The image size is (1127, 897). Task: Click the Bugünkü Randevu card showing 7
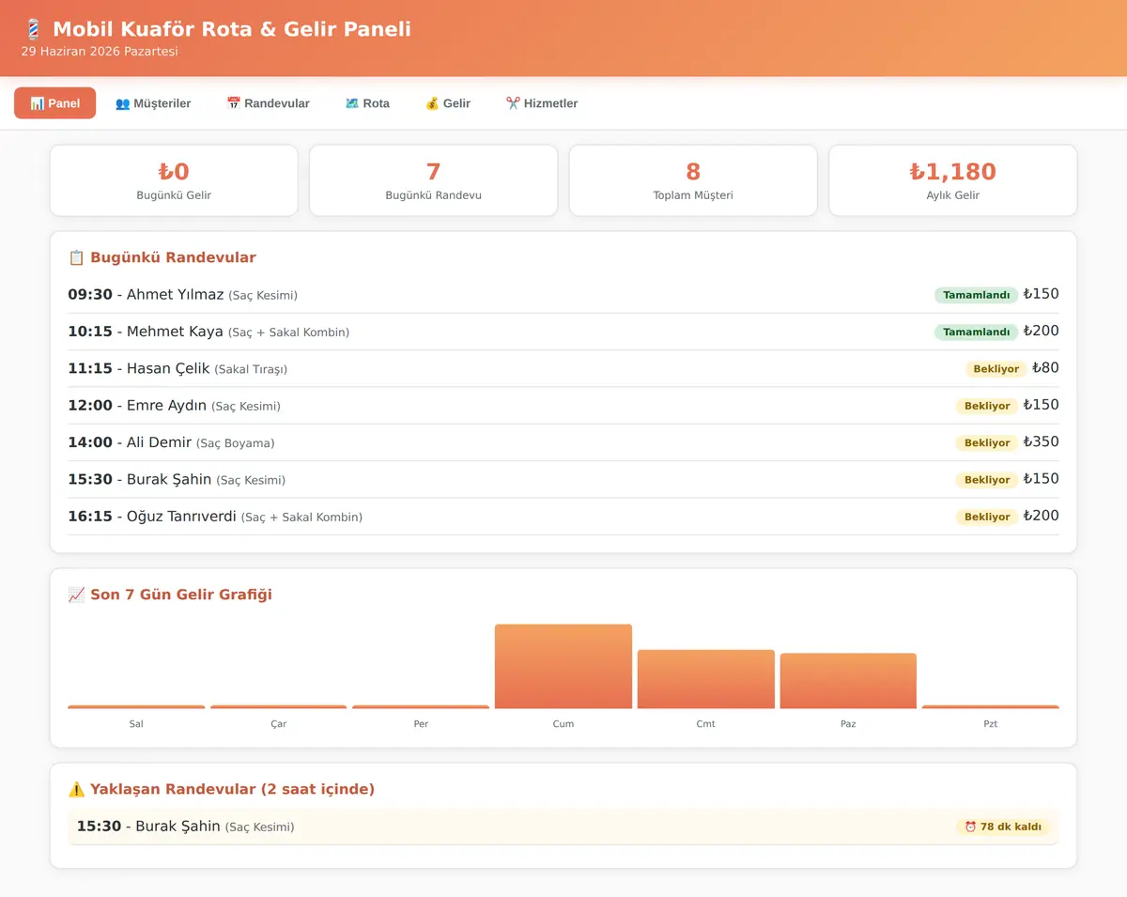click(x=433, y=180)
